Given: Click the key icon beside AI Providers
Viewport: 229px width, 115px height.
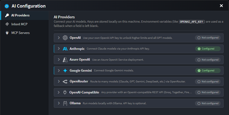Looking at the screenshot, I should pos(7,15).
